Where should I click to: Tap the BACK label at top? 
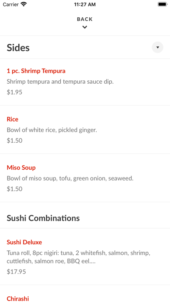pos(85,19)
